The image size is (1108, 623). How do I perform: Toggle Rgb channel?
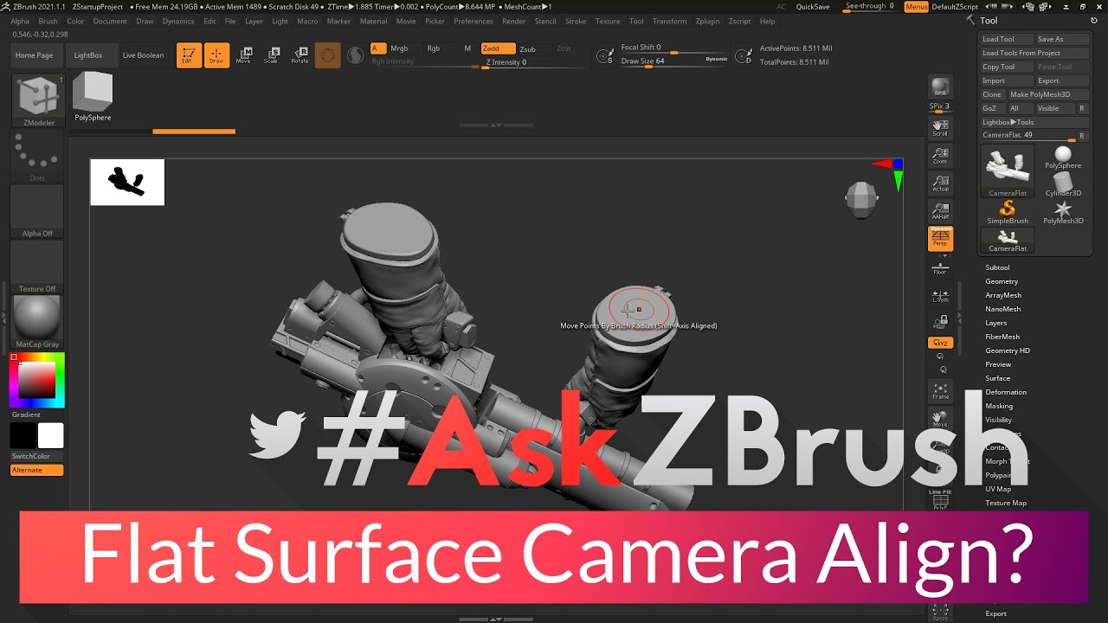tap(433, 48)
